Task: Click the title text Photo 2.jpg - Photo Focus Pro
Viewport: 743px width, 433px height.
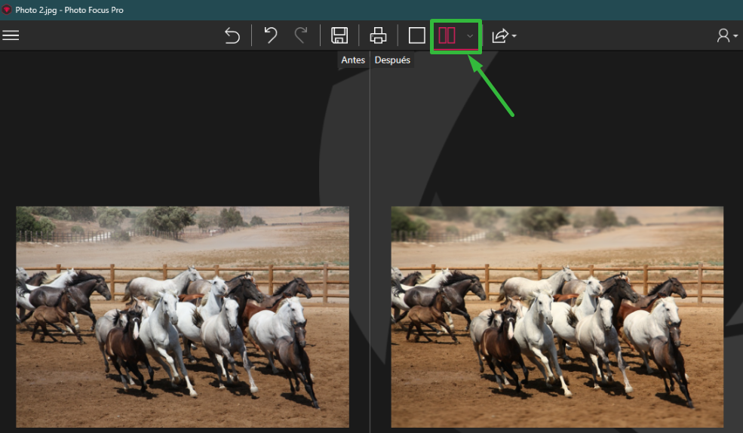Action: 69,10
